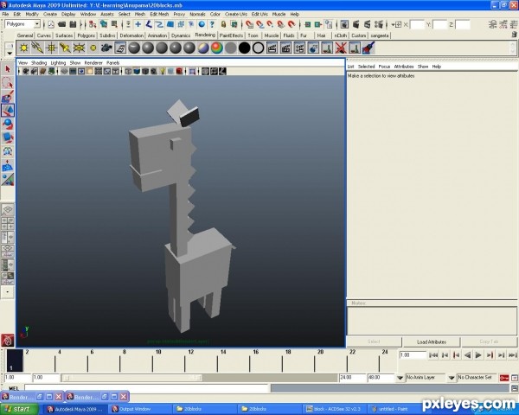Click the Copy Tab button
519x415 pixels.
coord(489,342)
